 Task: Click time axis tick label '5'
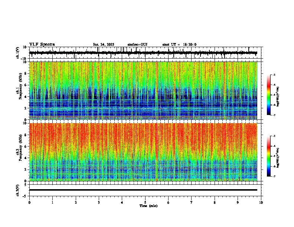pos(145,203)
